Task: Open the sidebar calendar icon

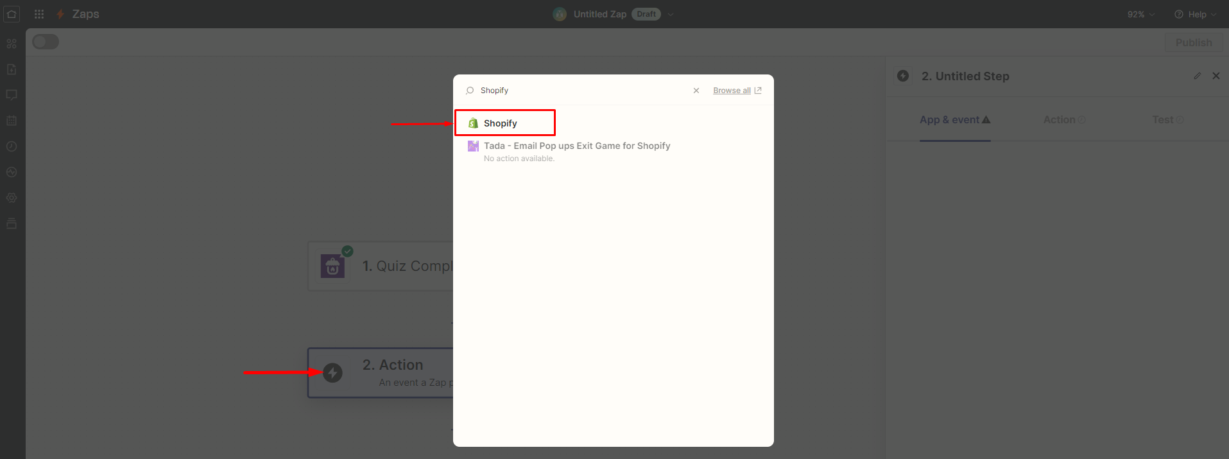Action: [12, 121]
